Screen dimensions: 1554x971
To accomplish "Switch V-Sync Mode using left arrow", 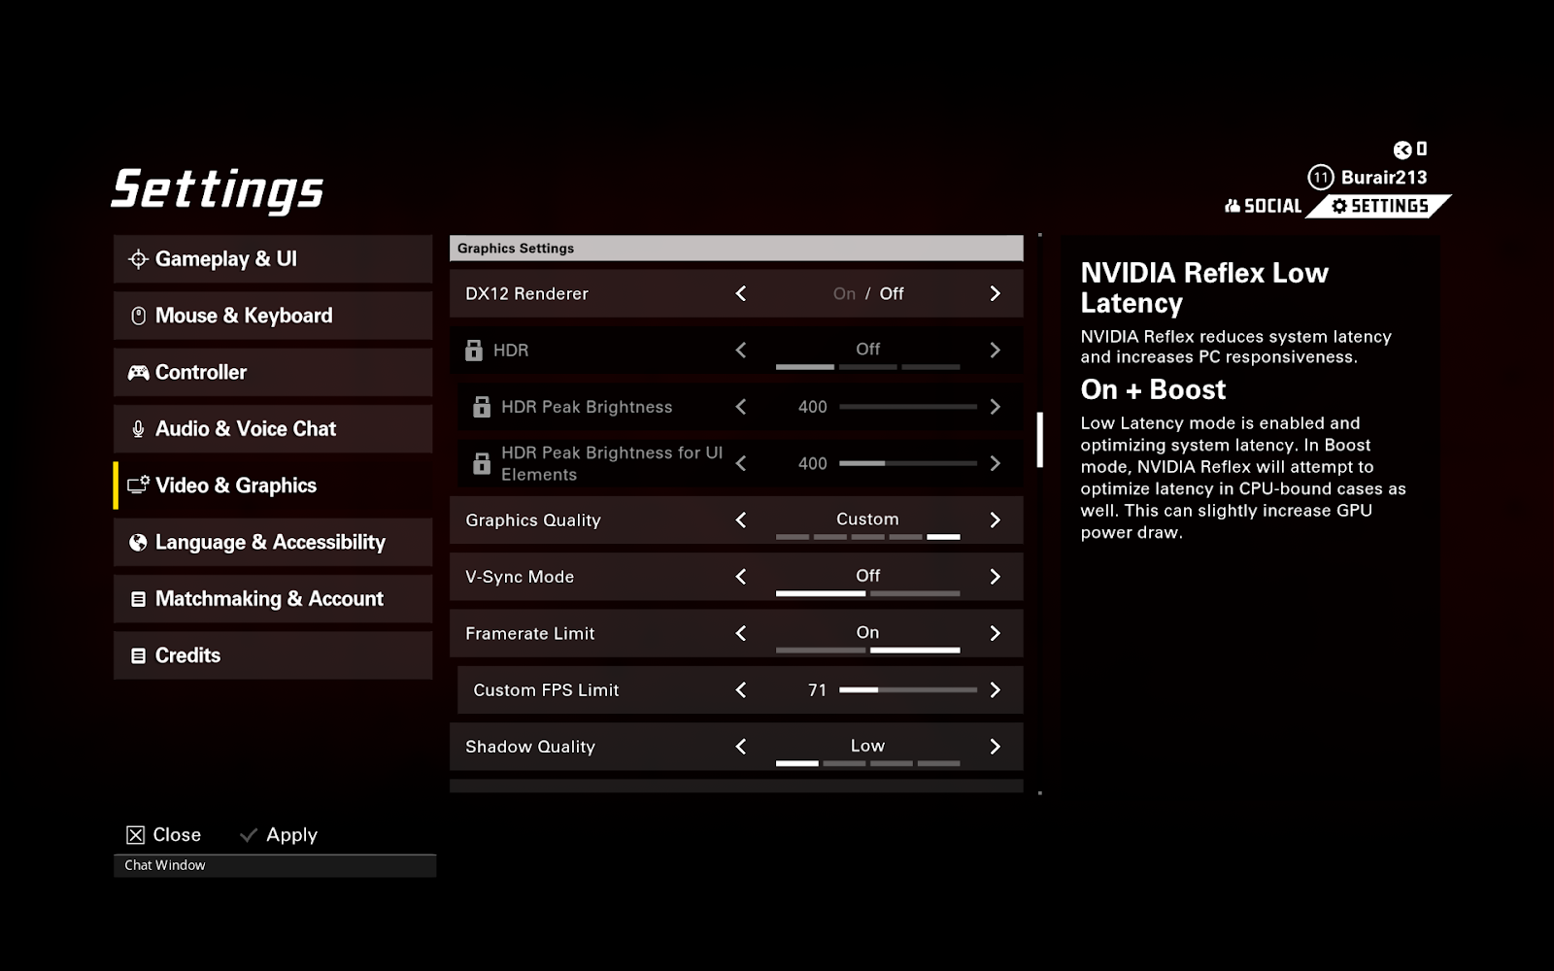I will pyautogui.click(x=741, y=577).
